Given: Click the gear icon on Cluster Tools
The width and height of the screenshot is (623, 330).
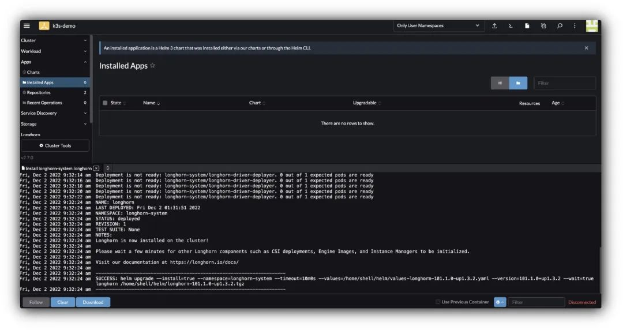Looking at the screenshot, I should (42, 145).
